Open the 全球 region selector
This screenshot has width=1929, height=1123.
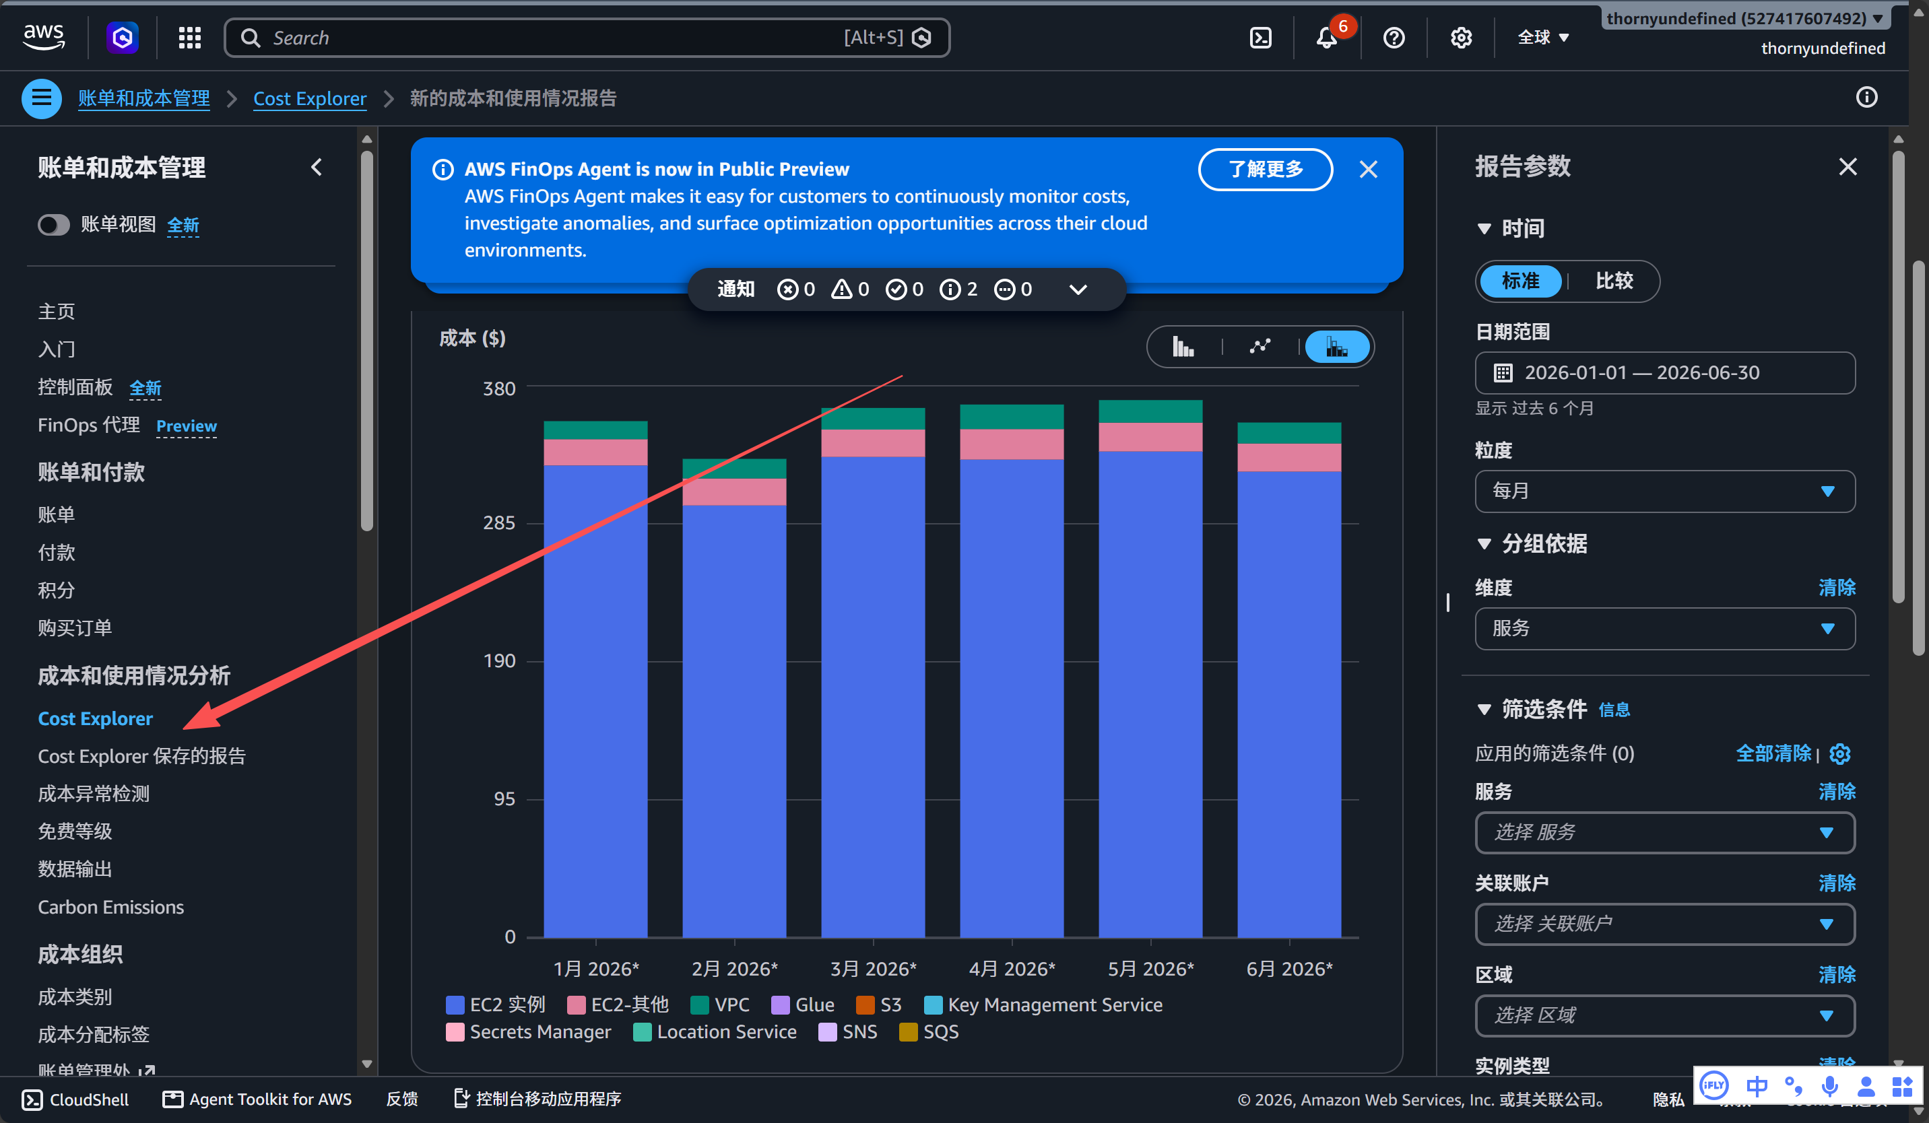(1543, 38)
